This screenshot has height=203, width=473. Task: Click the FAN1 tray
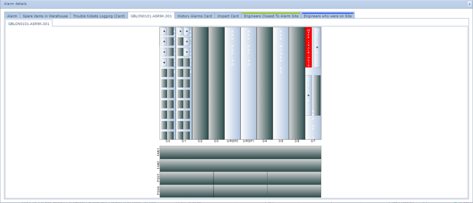(240, 152)
